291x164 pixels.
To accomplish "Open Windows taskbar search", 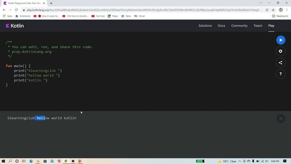I will [x=10, y=161].
